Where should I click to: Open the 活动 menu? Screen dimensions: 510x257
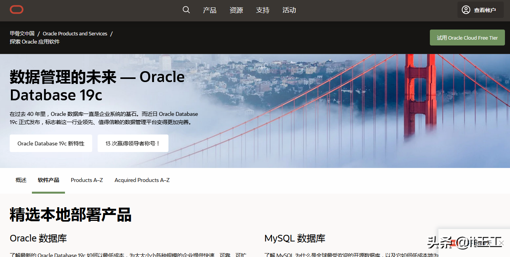pyautogui.click(x=289, y=10)
